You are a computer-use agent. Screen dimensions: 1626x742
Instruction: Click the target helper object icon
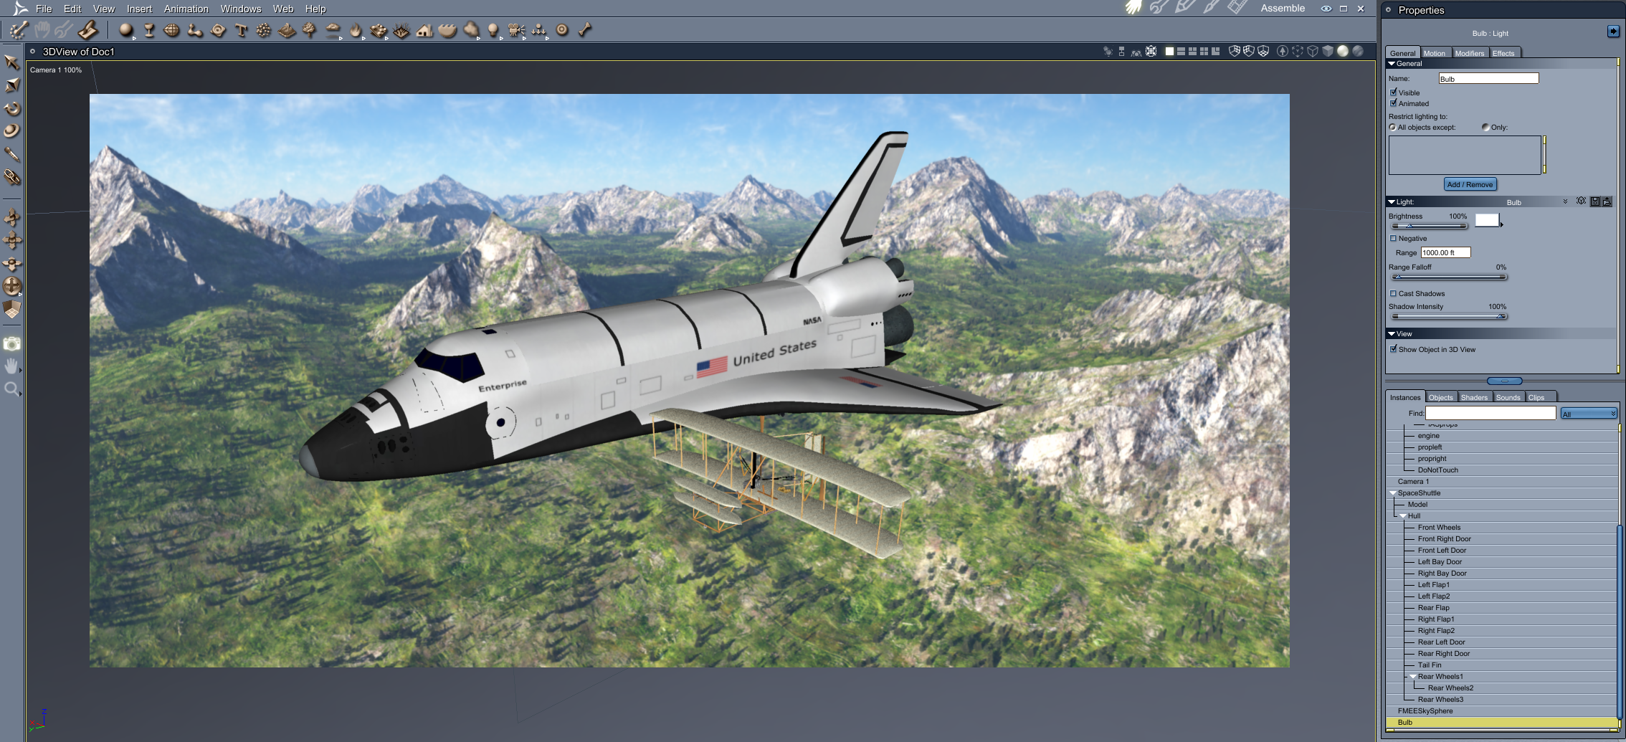point(562,30)
